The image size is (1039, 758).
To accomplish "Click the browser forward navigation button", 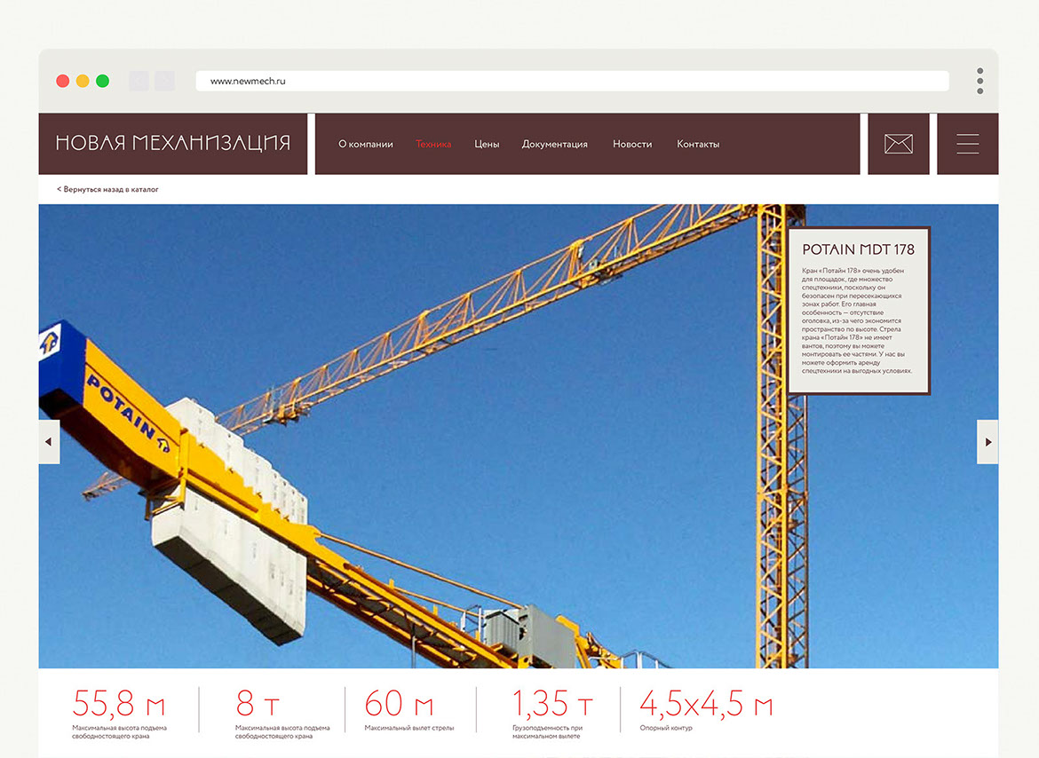I will [164, 81].
